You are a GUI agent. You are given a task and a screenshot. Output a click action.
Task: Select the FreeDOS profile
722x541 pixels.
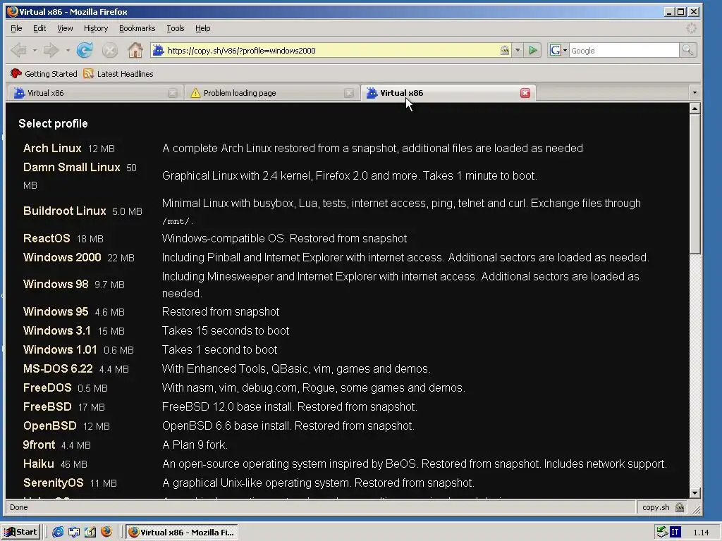coord(47,388)
